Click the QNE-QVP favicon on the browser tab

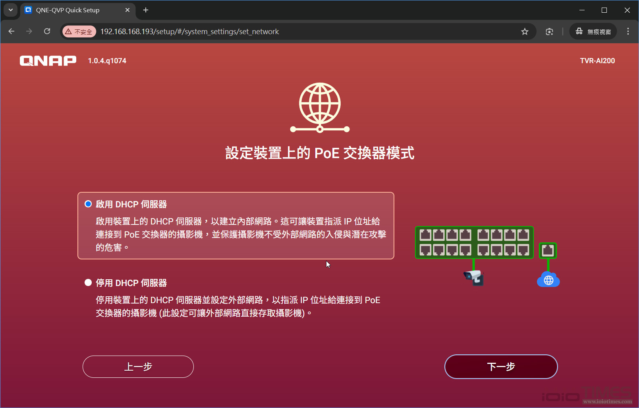tap(28, 10)
